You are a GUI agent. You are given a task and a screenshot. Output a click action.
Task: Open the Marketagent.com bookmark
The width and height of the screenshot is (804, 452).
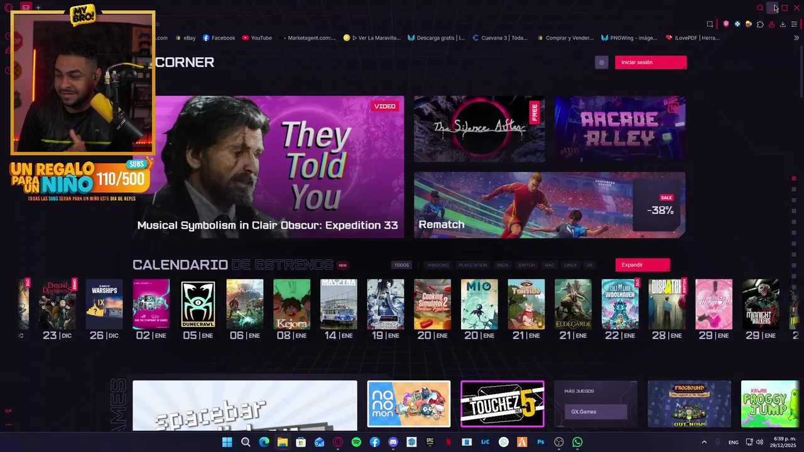[308, 38]
